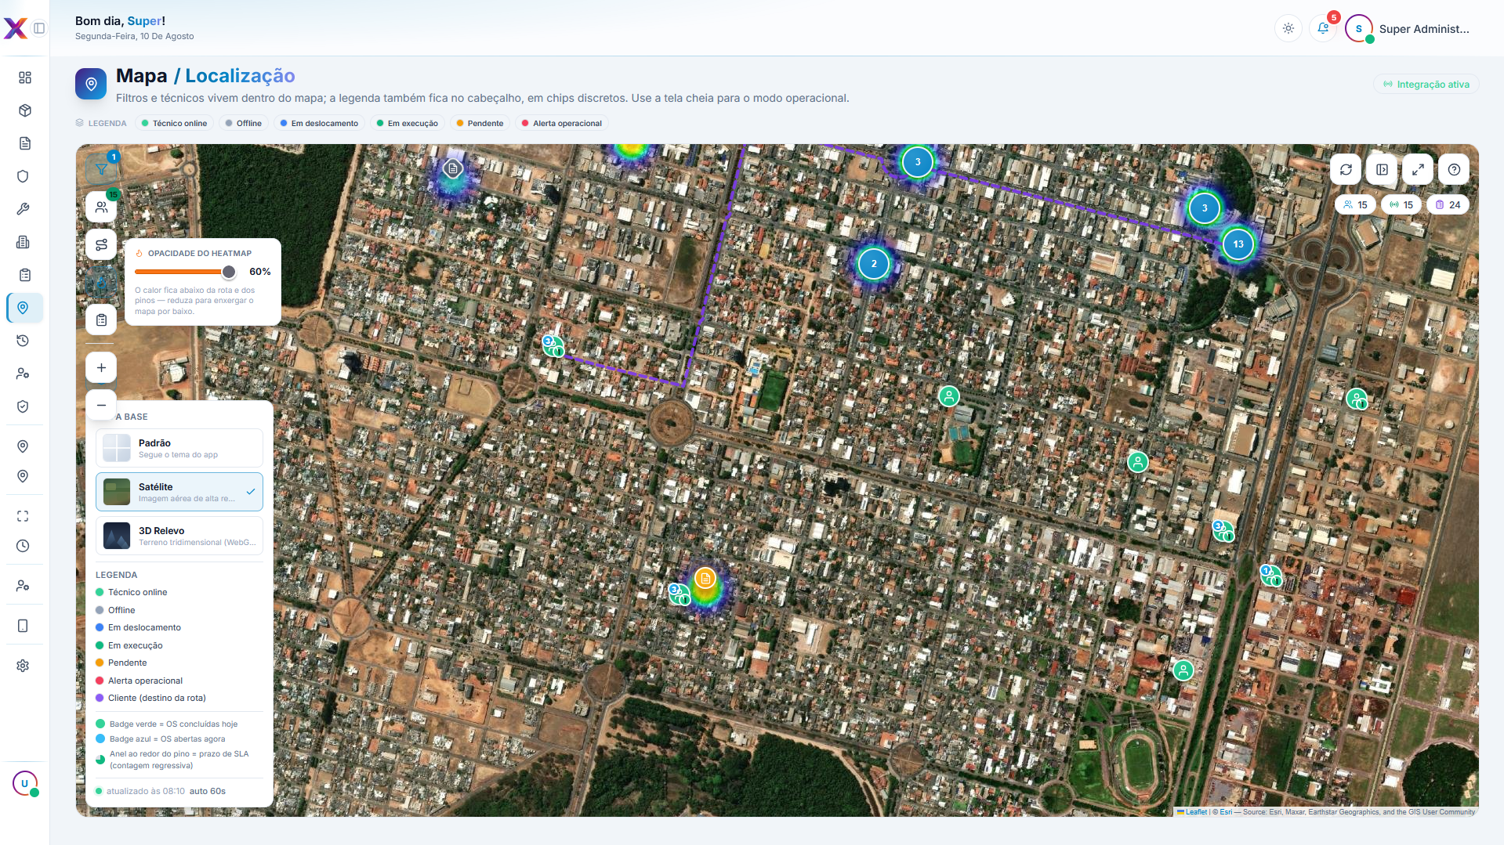The image size is (1504, 845).
Task: Open the map filter funnel button
Action: pyautogui.click(x=101, y=169)
